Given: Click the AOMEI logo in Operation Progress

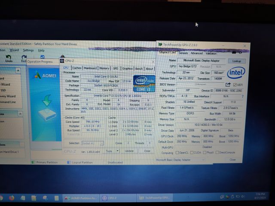Looking at the screenshot, I should (x=46, y=76).
